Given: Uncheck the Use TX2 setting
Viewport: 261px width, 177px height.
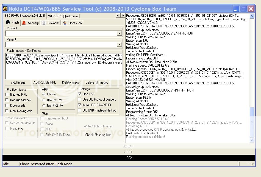Looking at the screenshot, I should tap(80, 94).
